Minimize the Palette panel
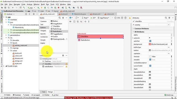177x99 pixels. pos(66,18)
